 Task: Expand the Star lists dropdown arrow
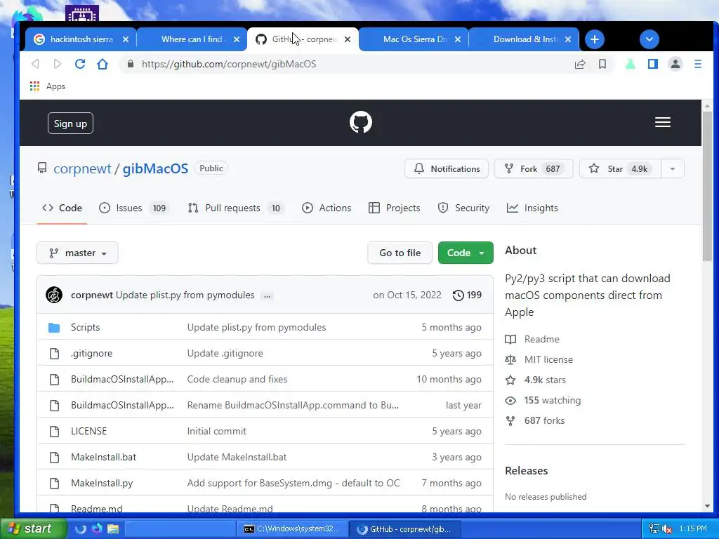[x=672, y=168]
